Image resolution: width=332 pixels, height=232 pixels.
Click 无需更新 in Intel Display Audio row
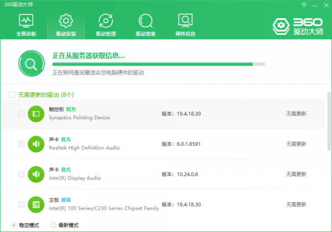click(296, 174)
